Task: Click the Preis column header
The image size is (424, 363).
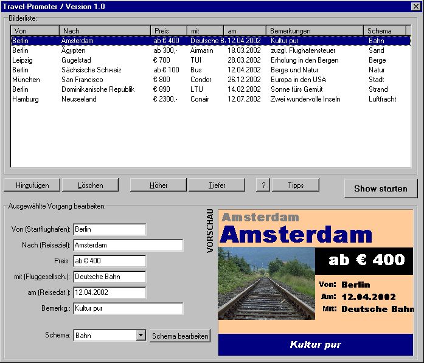Action: point(169,31)
